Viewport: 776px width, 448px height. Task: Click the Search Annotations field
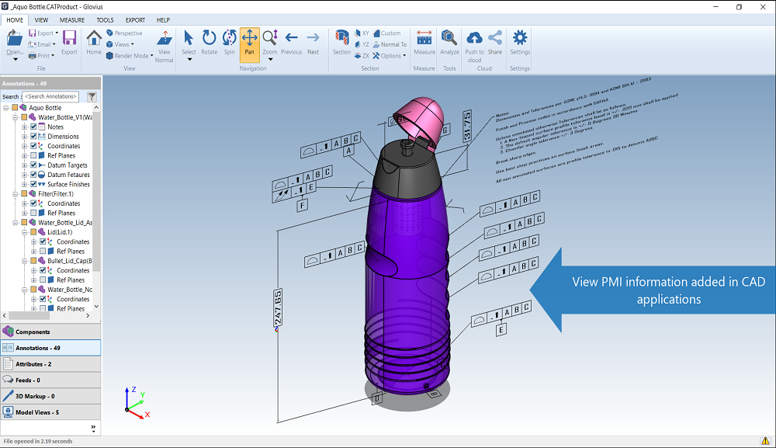click(51, 96)
